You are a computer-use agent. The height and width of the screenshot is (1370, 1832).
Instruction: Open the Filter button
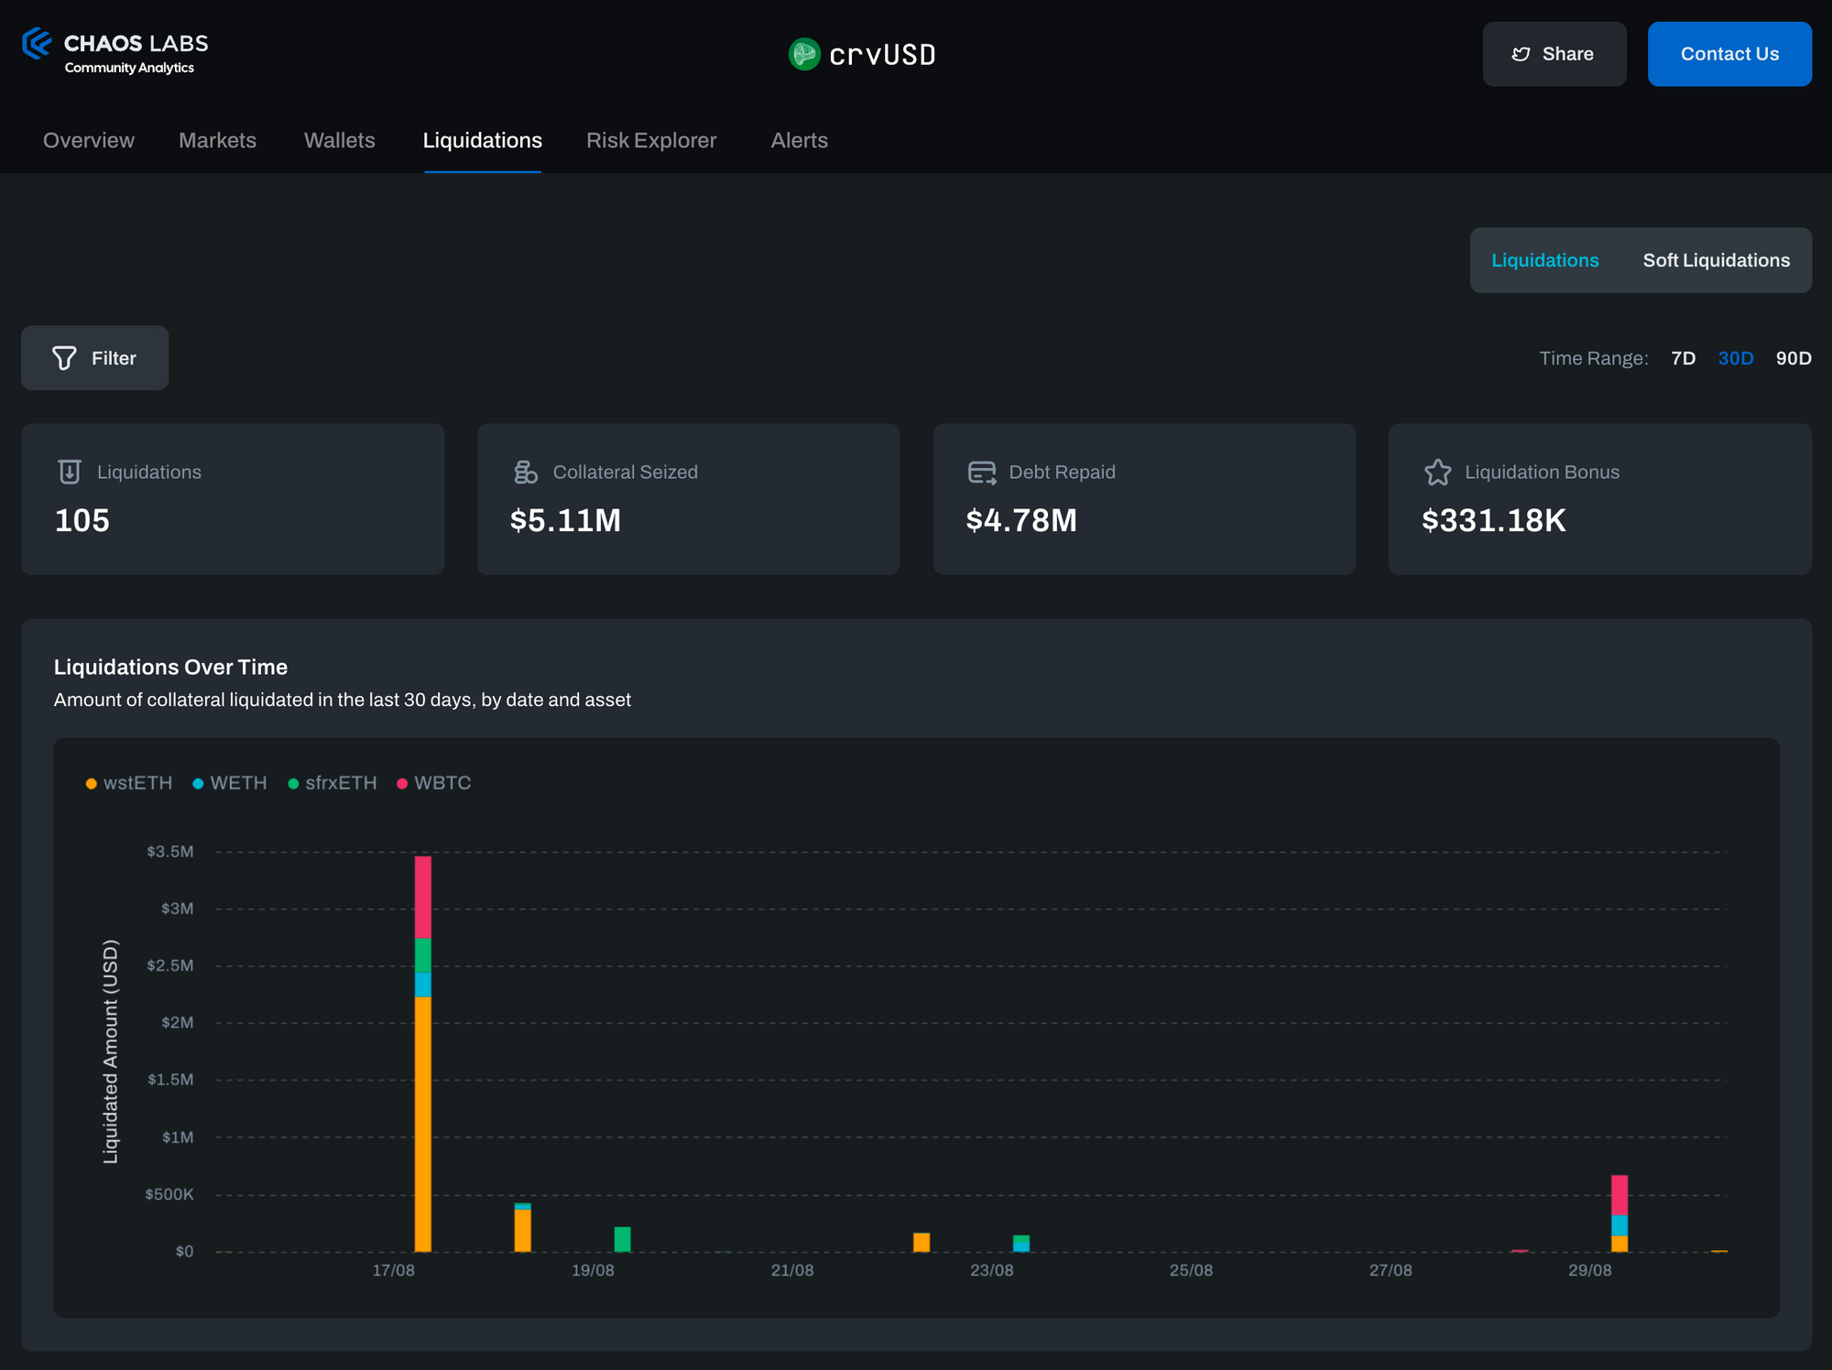[95, 358]
